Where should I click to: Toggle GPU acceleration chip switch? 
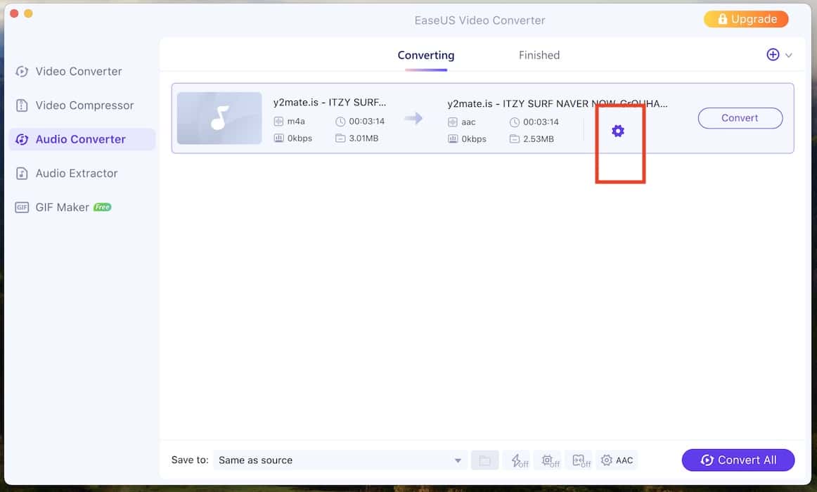point(550,460)
